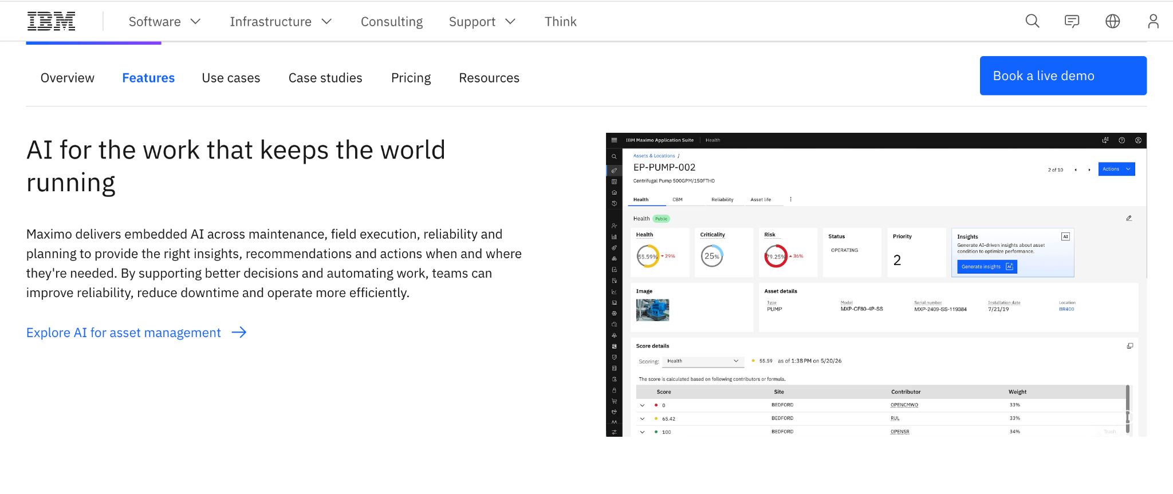
Task: Click the OPERATING status value
Action: pos(844,250)
